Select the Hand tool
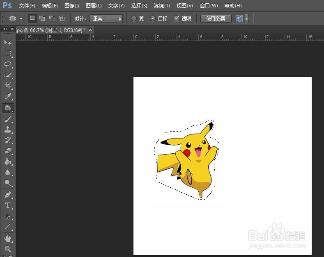This screenshot has width=324, height=257. click(8, 239)
